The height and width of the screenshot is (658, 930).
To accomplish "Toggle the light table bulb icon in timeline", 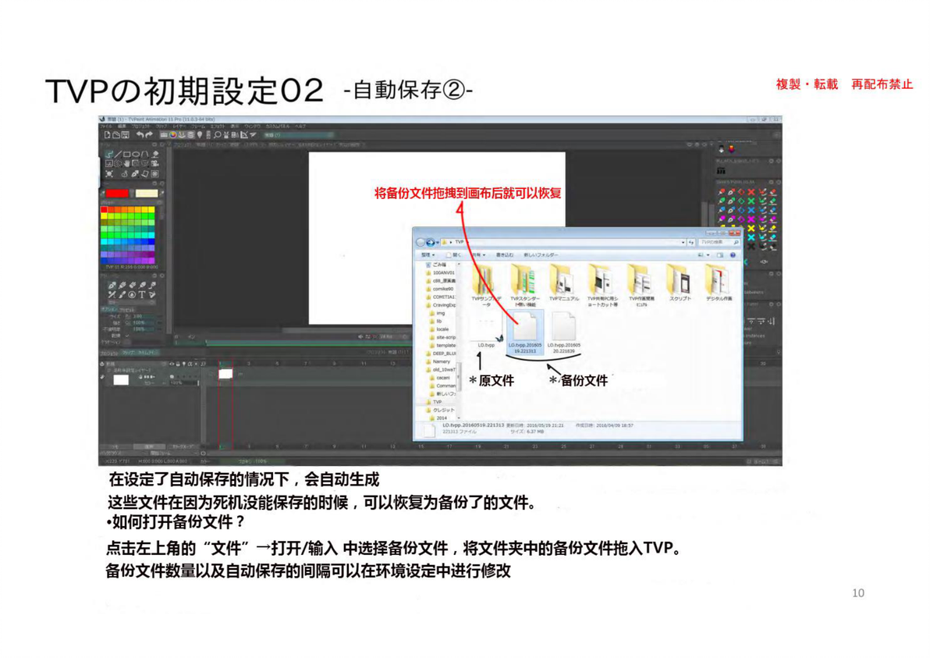I will (x=184, y=364).
